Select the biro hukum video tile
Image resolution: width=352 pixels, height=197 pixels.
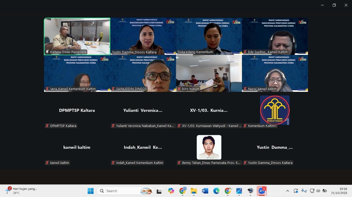tap(209, 73)
